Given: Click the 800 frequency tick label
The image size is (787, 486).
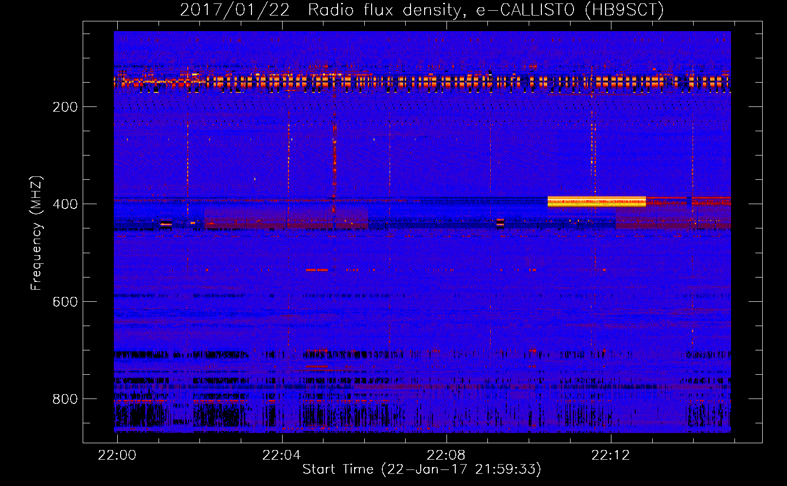Looking at the screenshot, I should [x=65, y=399].
